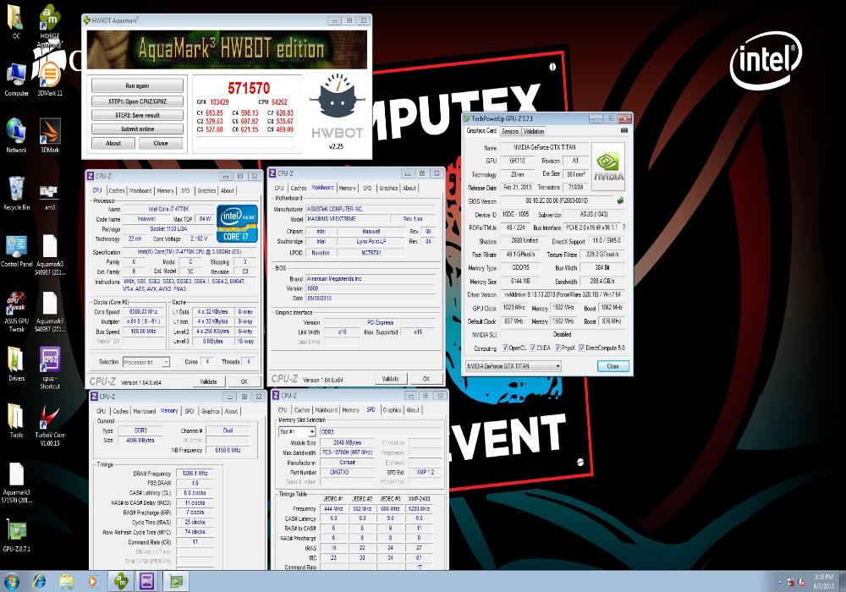Viewport: 846px width, 592px height.
Task: Expand the NVIDIA GeForce GTX TITAN dropdown
Action: coord(514,366)
